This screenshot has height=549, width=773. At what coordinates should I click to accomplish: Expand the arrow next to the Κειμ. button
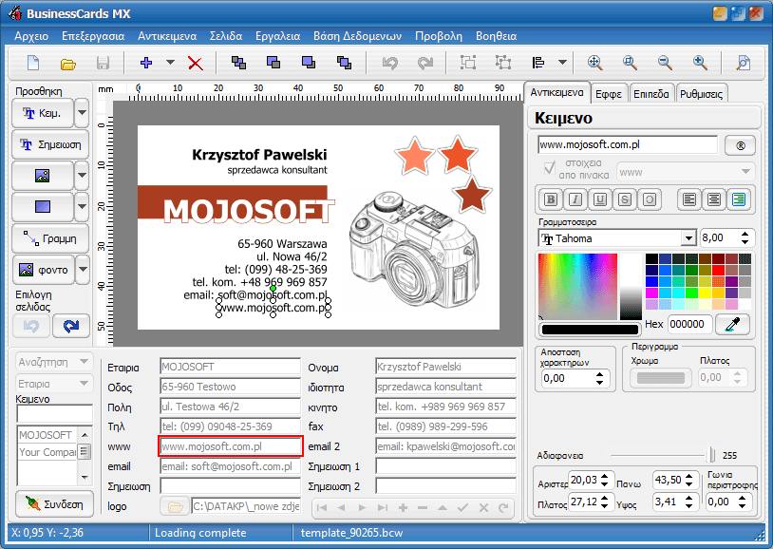82,113
